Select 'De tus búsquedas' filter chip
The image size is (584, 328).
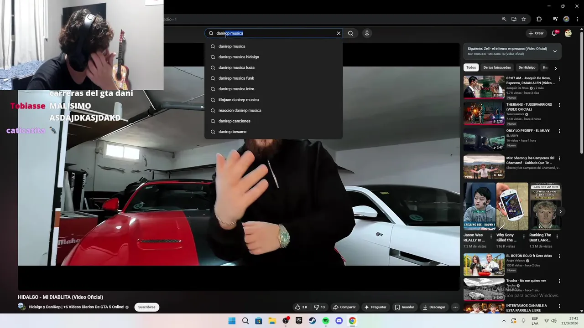(497, 67)
